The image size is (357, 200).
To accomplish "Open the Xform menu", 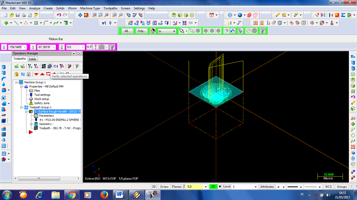I will point(72,8).
